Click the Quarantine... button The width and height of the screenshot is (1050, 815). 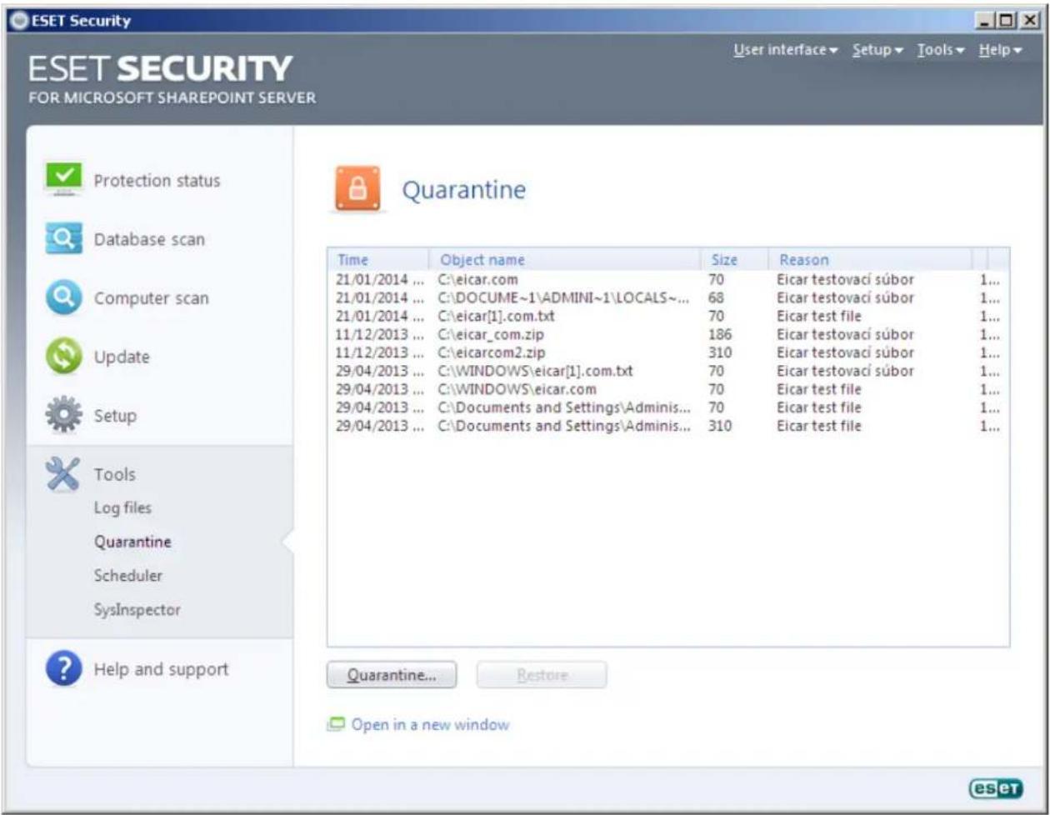[x=392, y=676]
